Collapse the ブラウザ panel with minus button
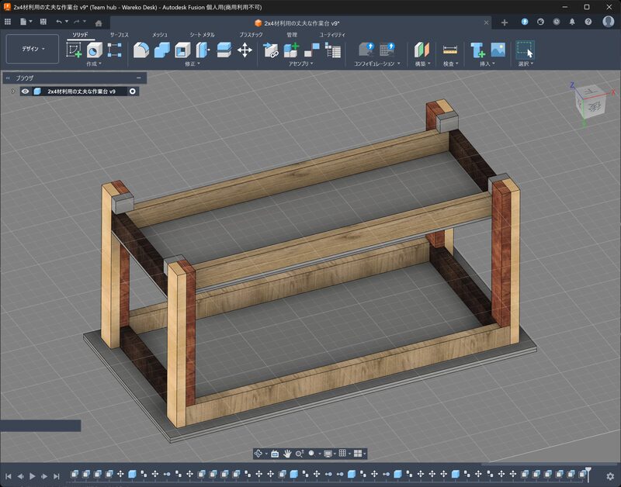 coord(139,78)
